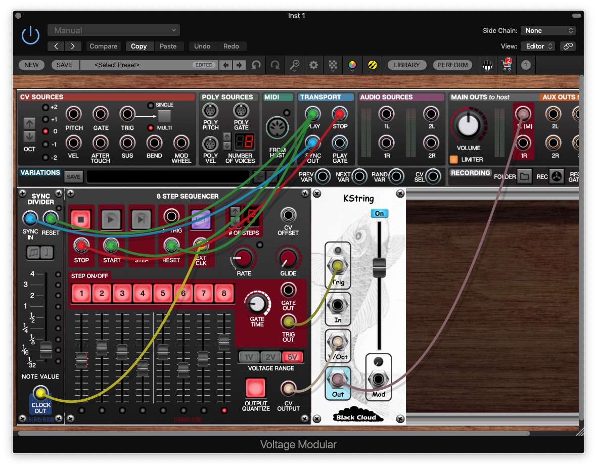Open the PERFORM view
Screen dimensions: 597x468
coord(452,65)
